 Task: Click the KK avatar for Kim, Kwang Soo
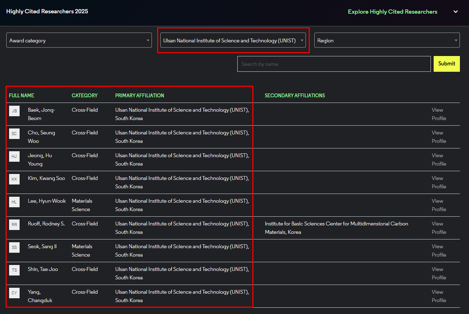[14, 179]
